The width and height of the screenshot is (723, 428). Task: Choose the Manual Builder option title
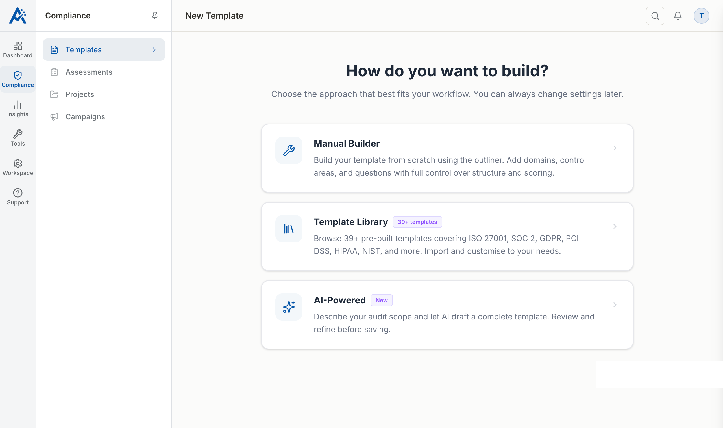click(x=347, y=143)
